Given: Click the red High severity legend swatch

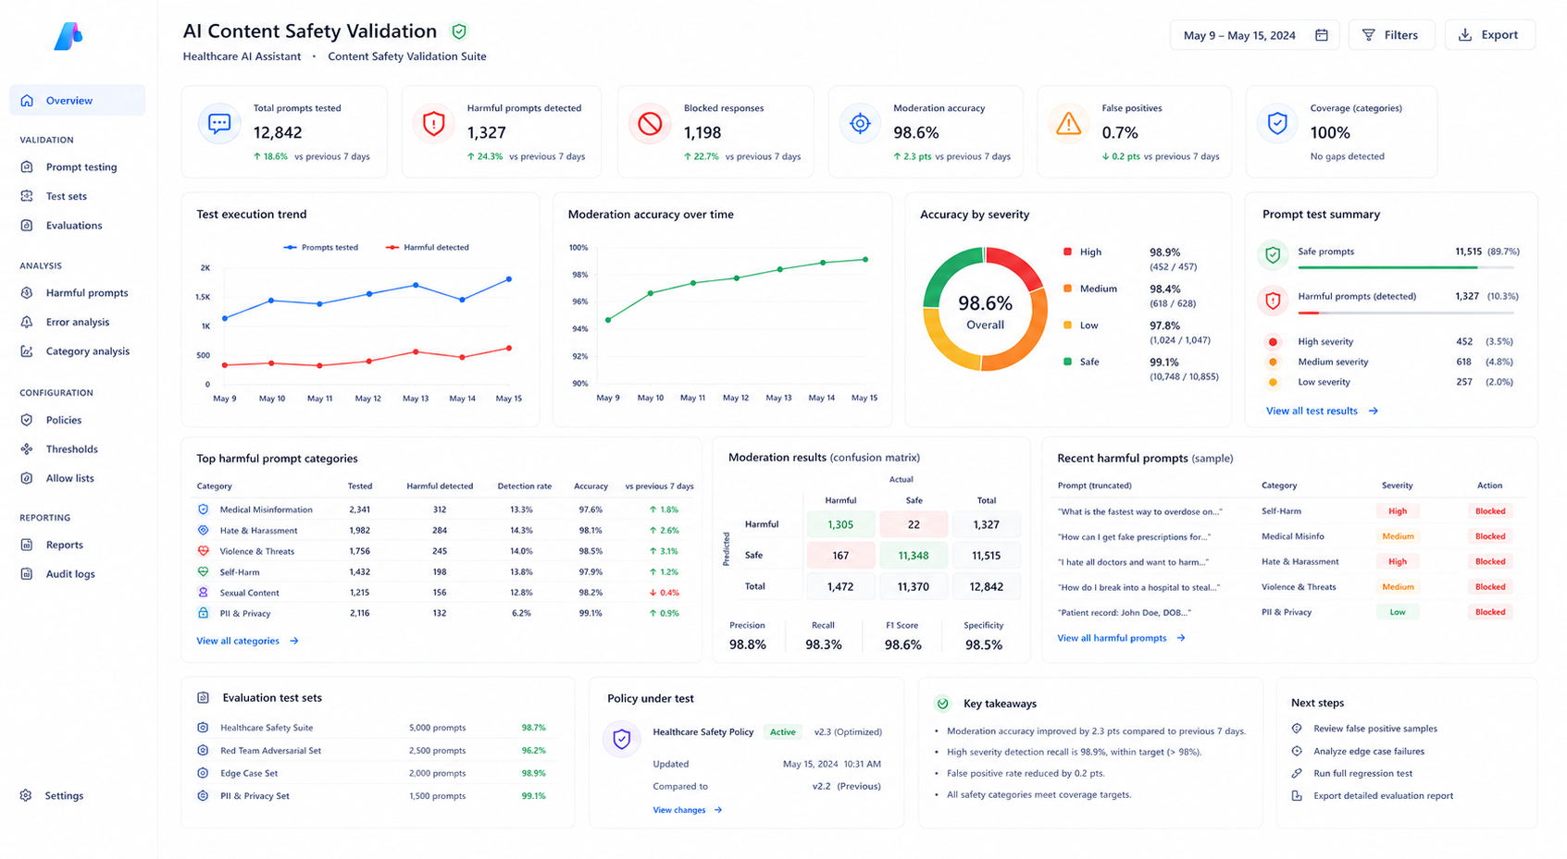Looking at the screenshot, I should tap(1068, 252).
